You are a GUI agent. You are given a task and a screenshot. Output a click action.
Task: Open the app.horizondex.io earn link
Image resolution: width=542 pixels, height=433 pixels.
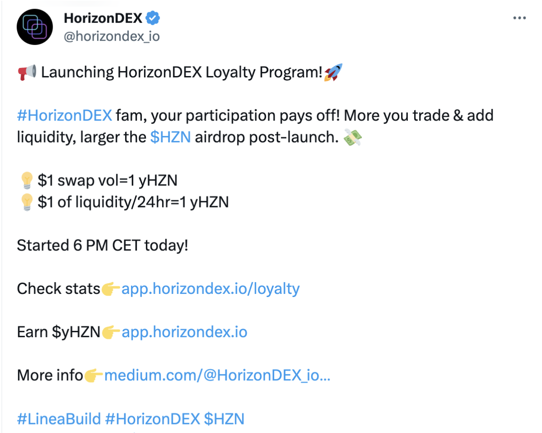(x=185, y=332)
